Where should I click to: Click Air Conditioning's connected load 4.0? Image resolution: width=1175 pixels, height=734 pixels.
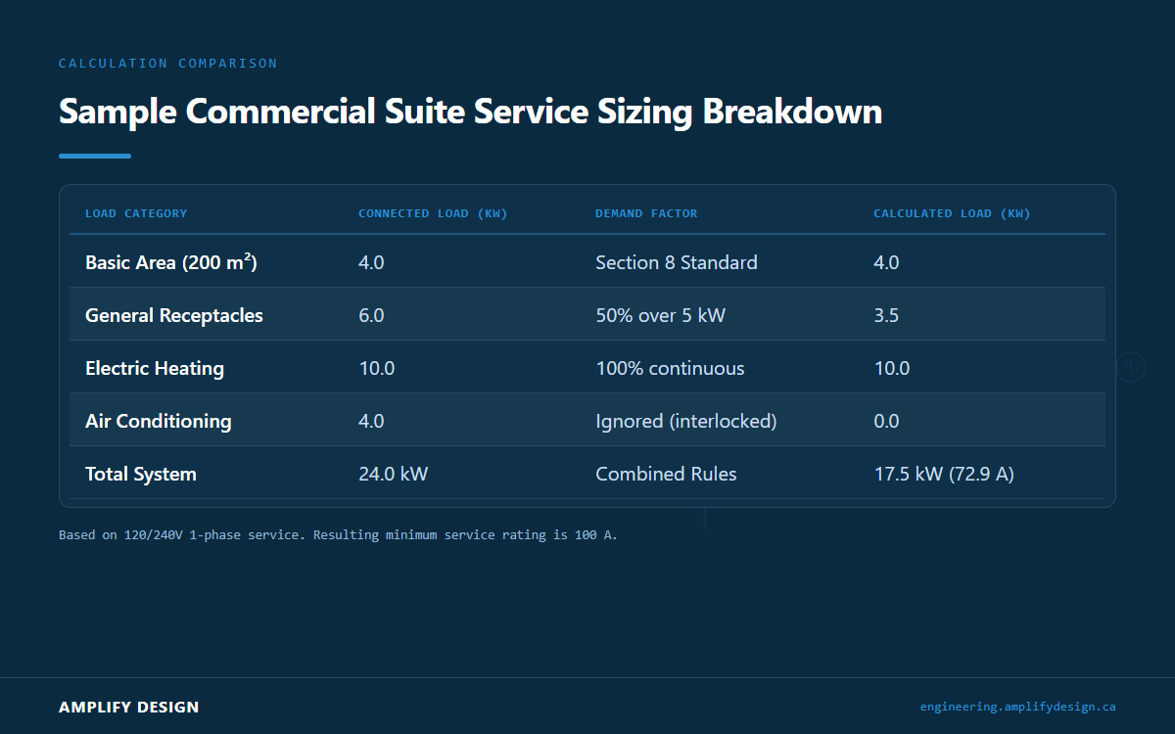(371, 421)
